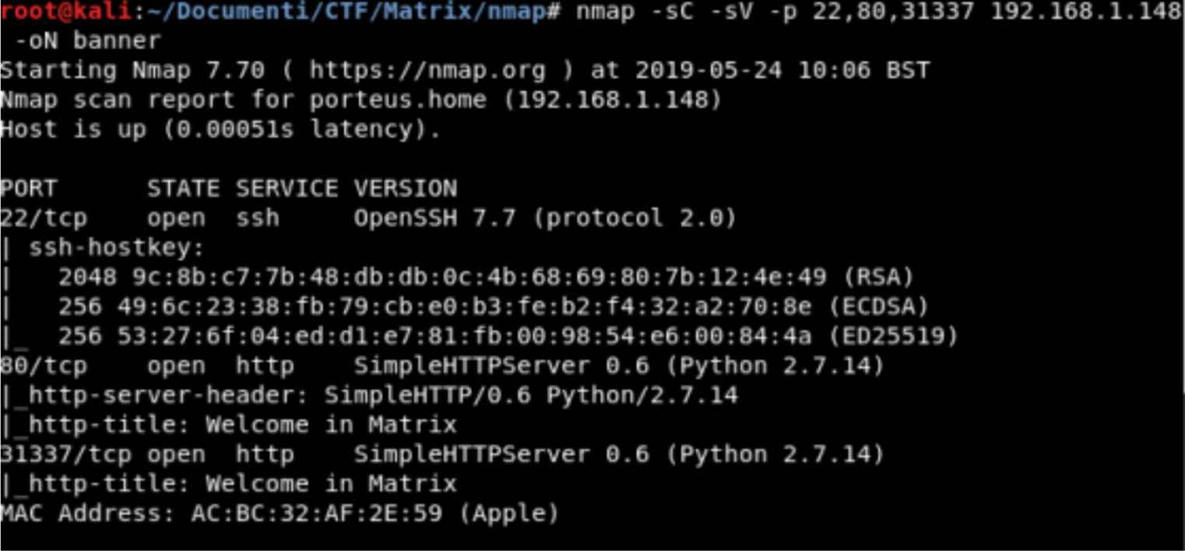This screenshot has width=1185, height=551.
Task: Click the Host is up latency line
Action: coord(220,130)
